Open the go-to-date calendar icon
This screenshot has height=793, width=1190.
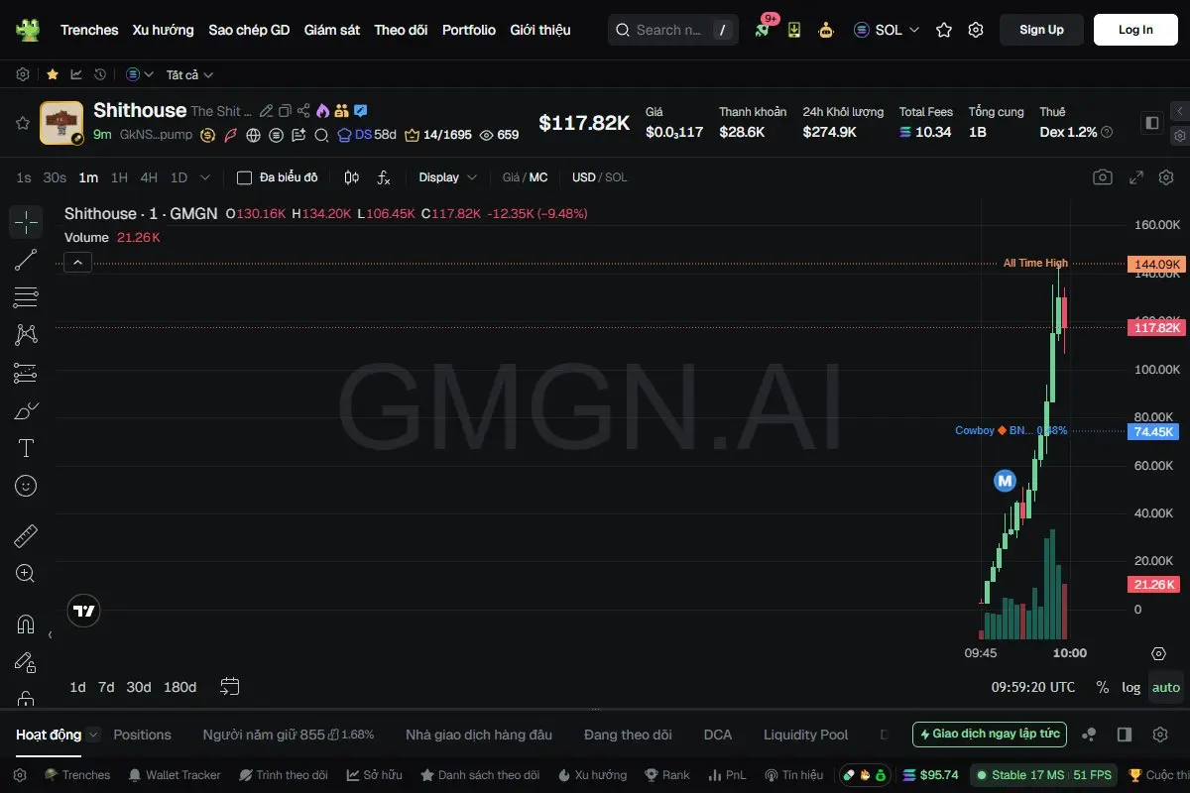230,686
